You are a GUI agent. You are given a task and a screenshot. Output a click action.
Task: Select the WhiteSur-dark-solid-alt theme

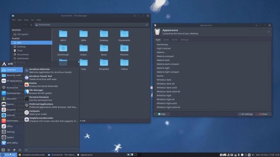[212, 92]
